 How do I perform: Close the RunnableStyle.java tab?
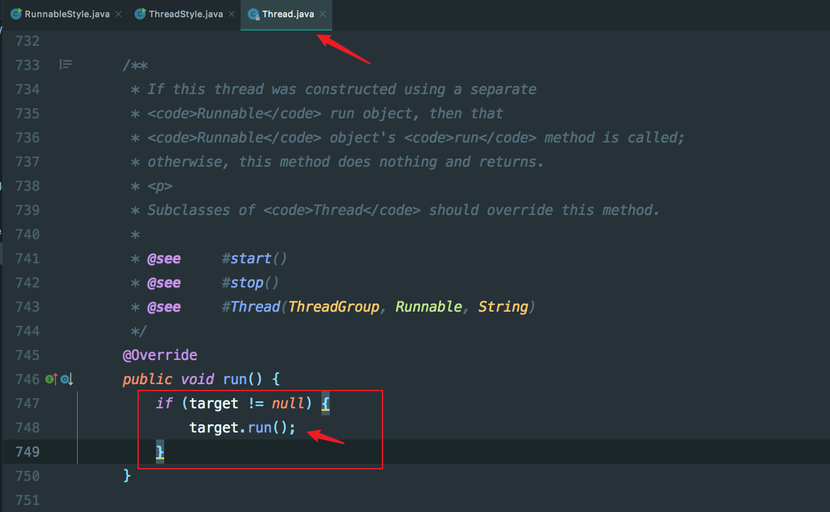118,14
